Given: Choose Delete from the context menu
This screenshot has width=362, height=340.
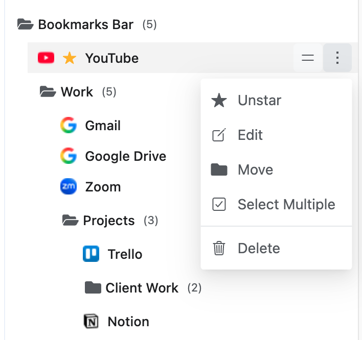Looking at the screenshot, I should pyautogui.click(x=276, y=248).
